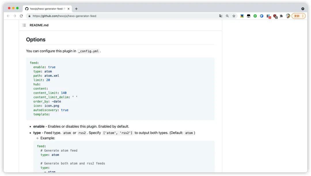Bookmark this page with the star icon
Image resolution: width=311 pixels, height=176 pixels.
pyautogui.click(x=234, y=16)
